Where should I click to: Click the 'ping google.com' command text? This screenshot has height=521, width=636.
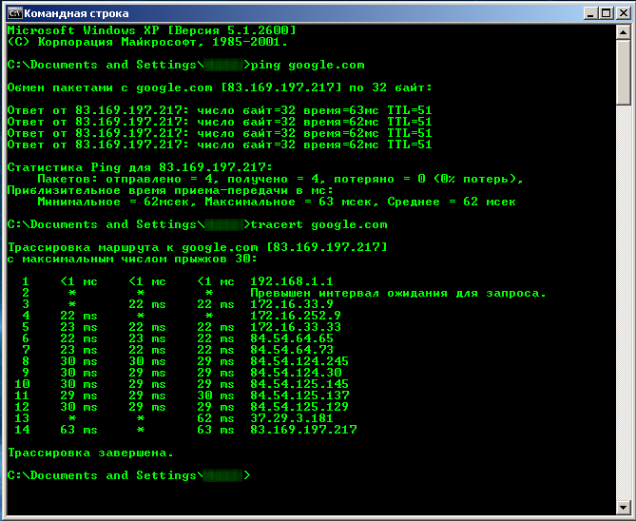pos(308,65)
